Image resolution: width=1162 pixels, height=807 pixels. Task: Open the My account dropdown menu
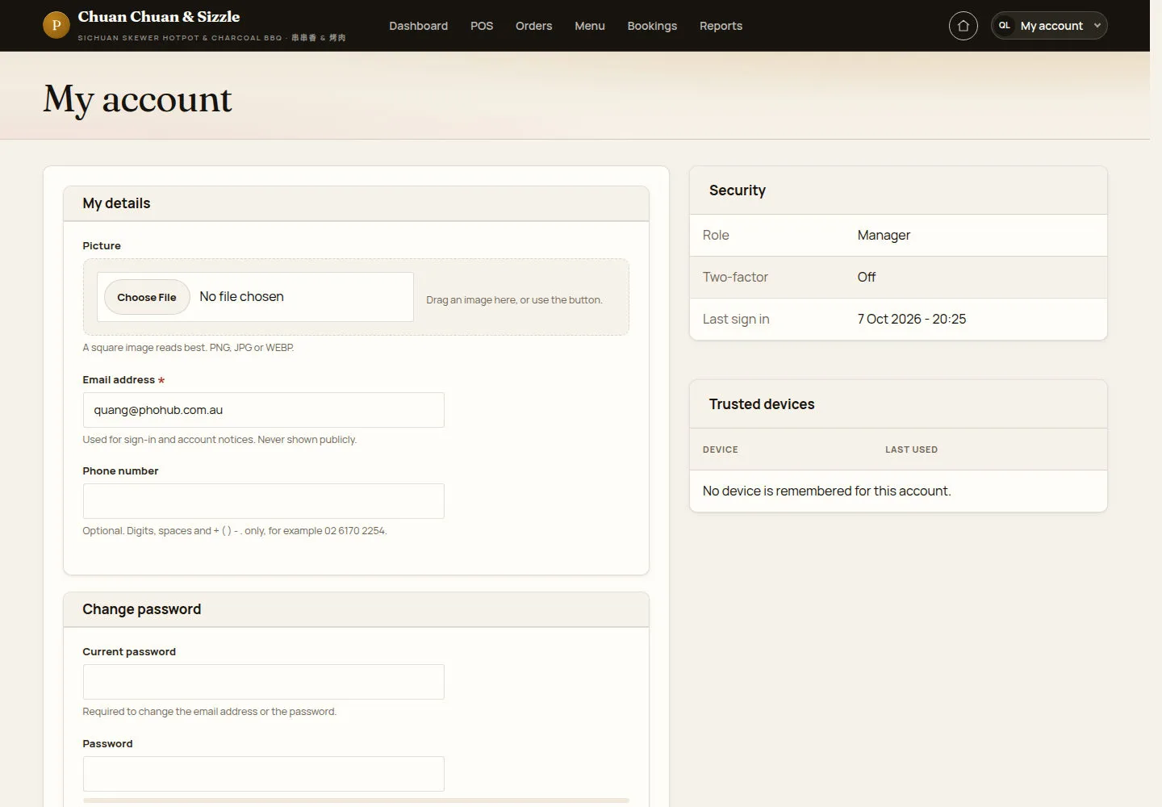coord(1049,26)
